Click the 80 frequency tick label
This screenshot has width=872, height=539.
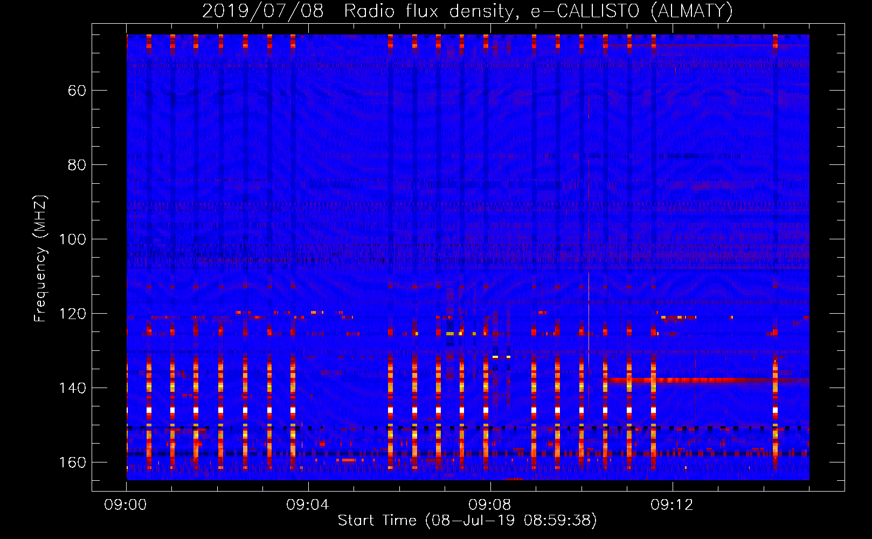point(77,165)
